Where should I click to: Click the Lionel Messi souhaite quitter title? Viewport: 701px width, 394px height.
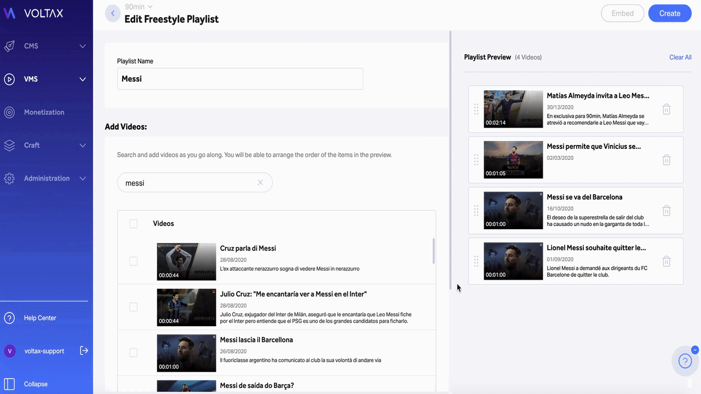point(596,248)
